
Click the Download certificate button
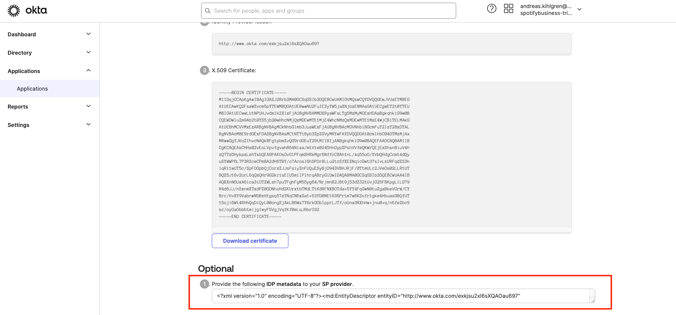250,241
